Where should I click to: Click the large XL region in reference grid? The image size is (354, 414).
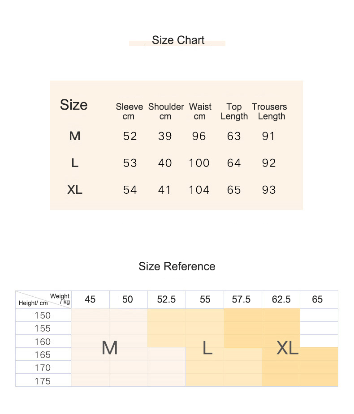click(288, 348)
